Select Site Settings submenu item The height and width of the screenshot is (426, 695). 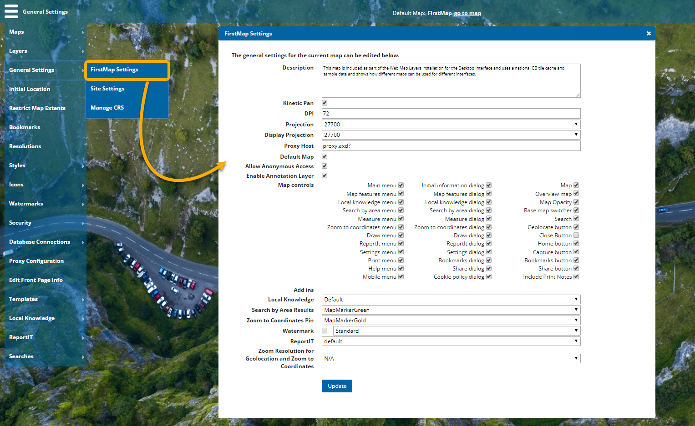pos(107,89)
